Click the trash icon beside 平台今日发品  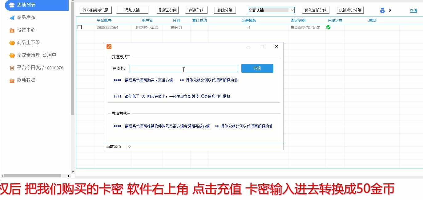[12, 68]
